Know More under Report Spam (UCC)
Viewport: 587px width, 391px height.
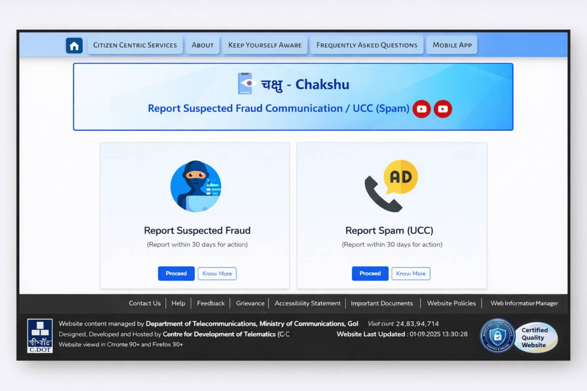(x=411, y=274)
